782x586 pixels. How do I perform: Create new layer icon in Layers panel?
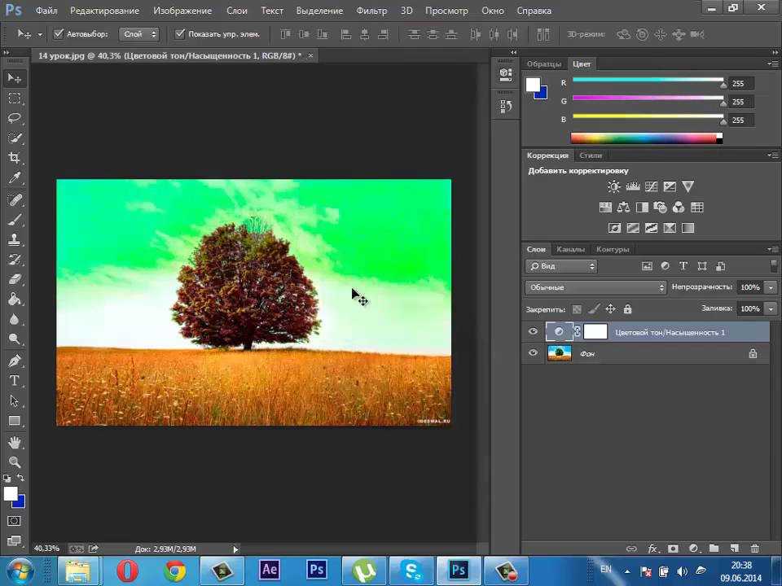(x=734, y=548)
